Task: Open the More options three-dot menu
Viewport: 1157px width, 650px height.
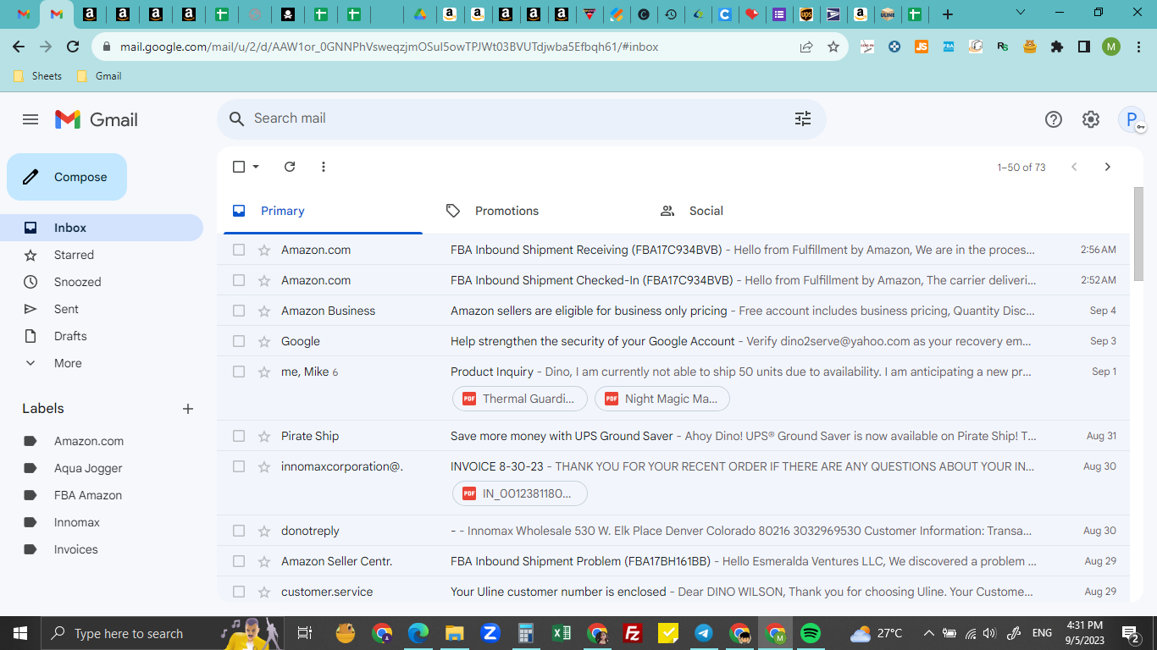Action: pyautogui.click(x=324, y=167)
